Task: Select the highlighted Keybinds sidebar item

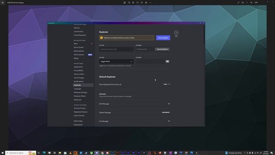Action: pos(83,85)
